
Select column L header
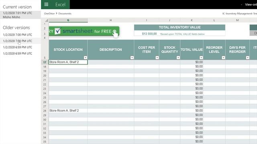214,20
